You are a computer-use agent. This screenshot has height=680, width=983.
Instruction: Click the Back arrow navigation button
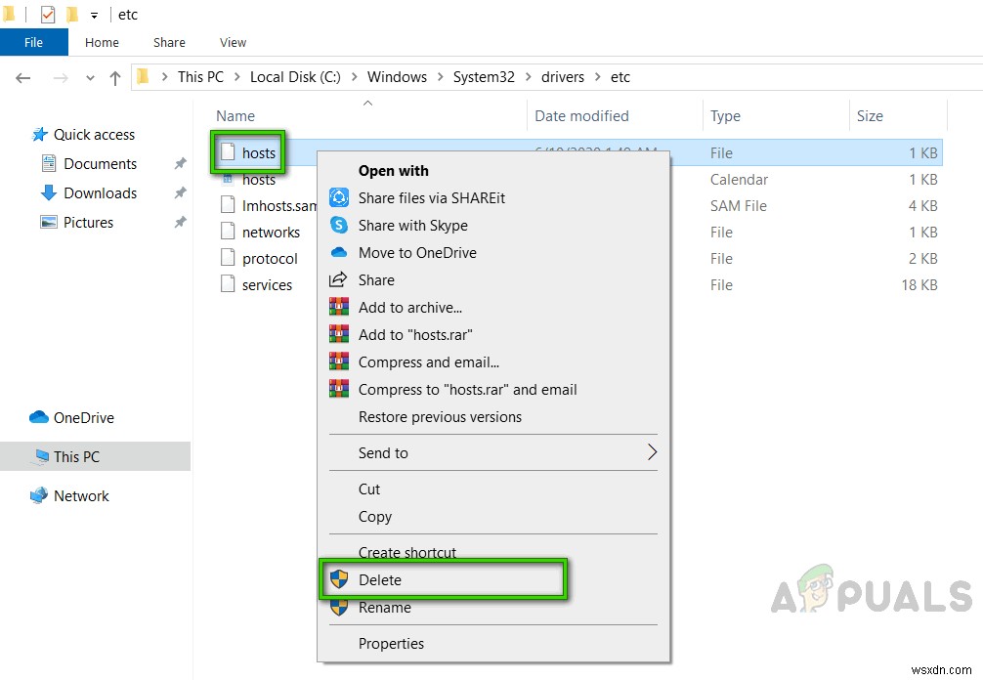(x=23, y=78)
